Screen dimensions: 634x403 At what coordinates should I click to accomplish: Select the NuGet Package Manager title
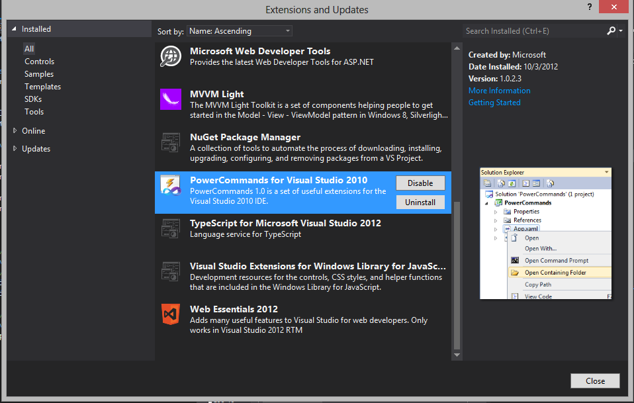245,138
